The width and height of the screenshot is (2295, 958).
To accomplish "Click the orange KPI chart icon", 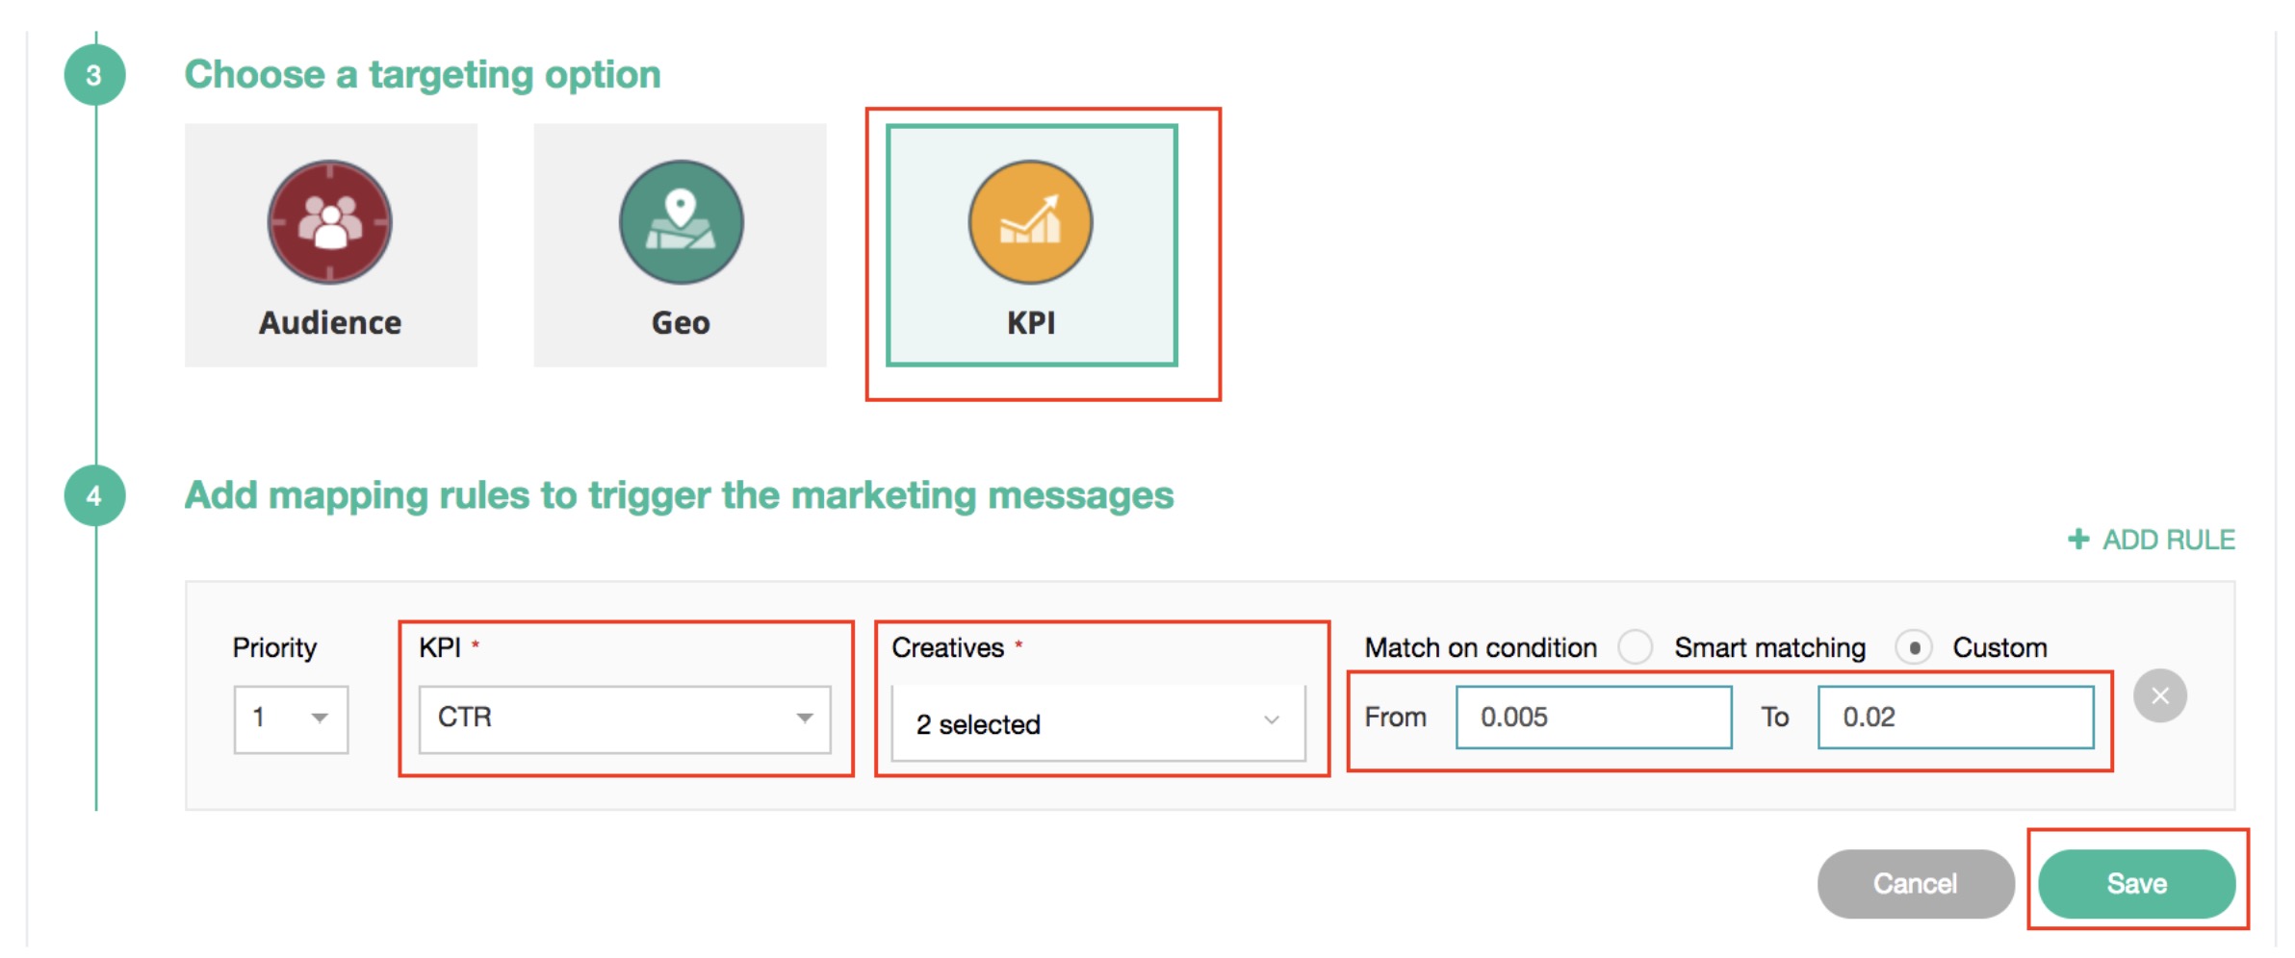I will pos(1030,222).
